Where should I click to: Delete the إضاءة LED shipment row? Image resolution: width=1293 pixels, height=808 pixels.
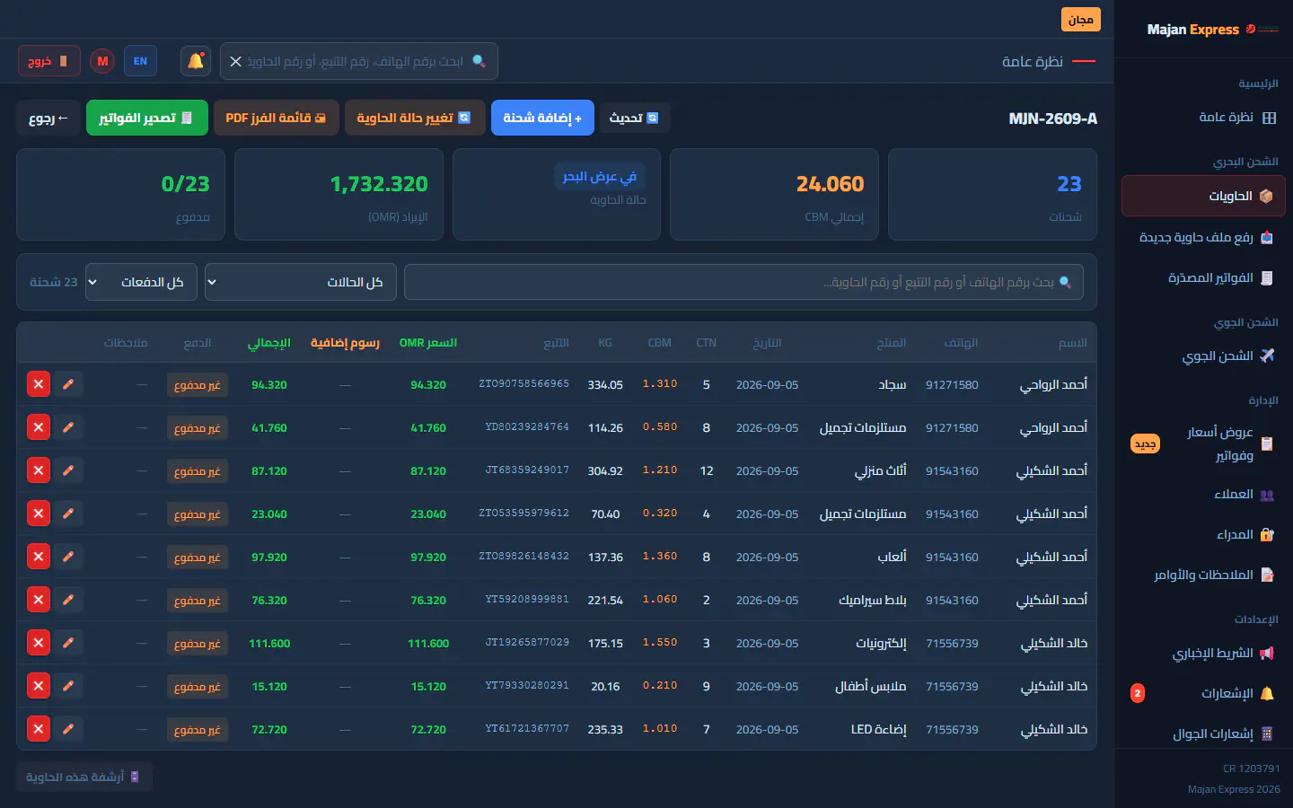pos(39,729)
